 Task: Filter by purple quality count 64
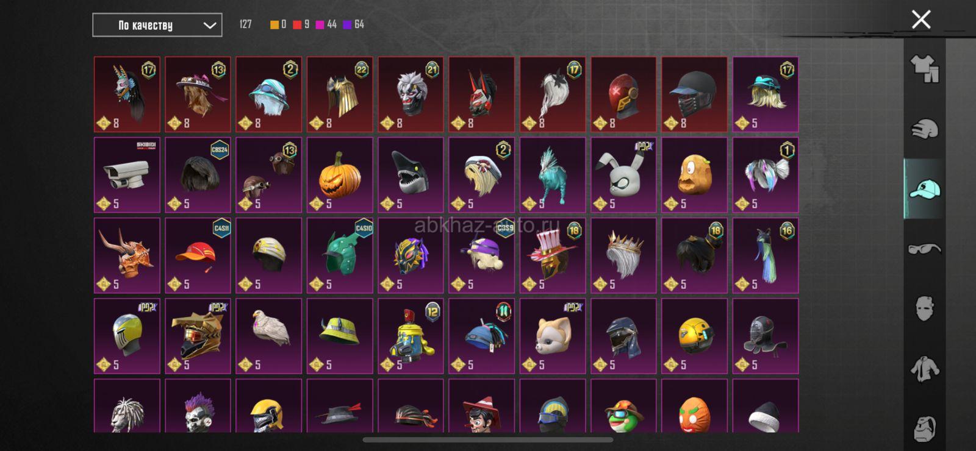354,24
